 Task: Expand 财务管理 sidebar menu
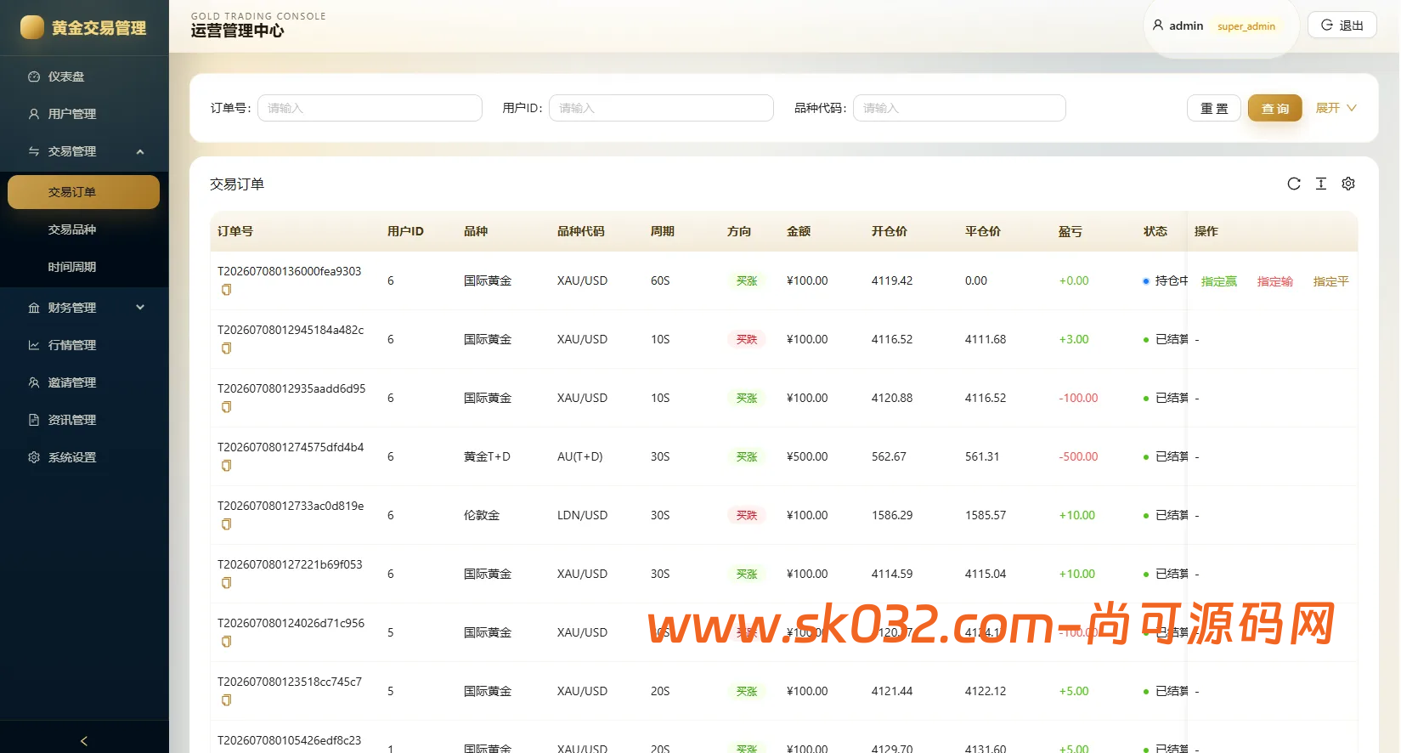pyautogui.click(x=84, y=308)
